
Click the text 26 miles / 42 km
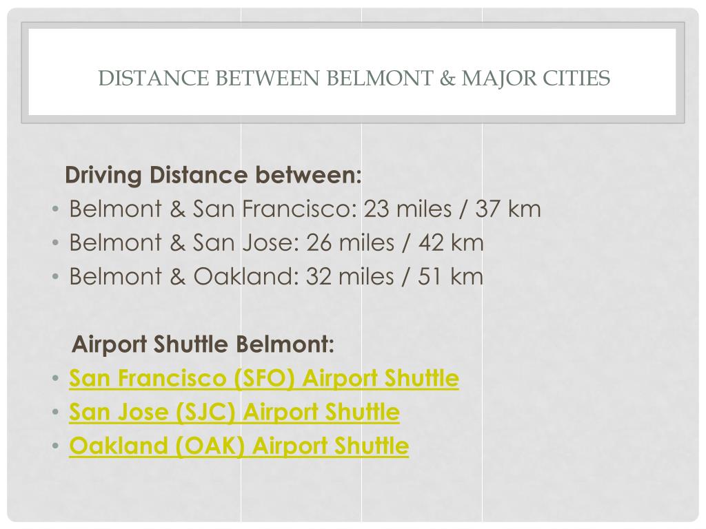click(395, 242)
